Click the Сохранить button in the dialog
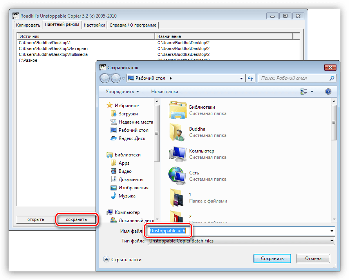The height and width of the screenshot is (280, 349). [272, 258]
